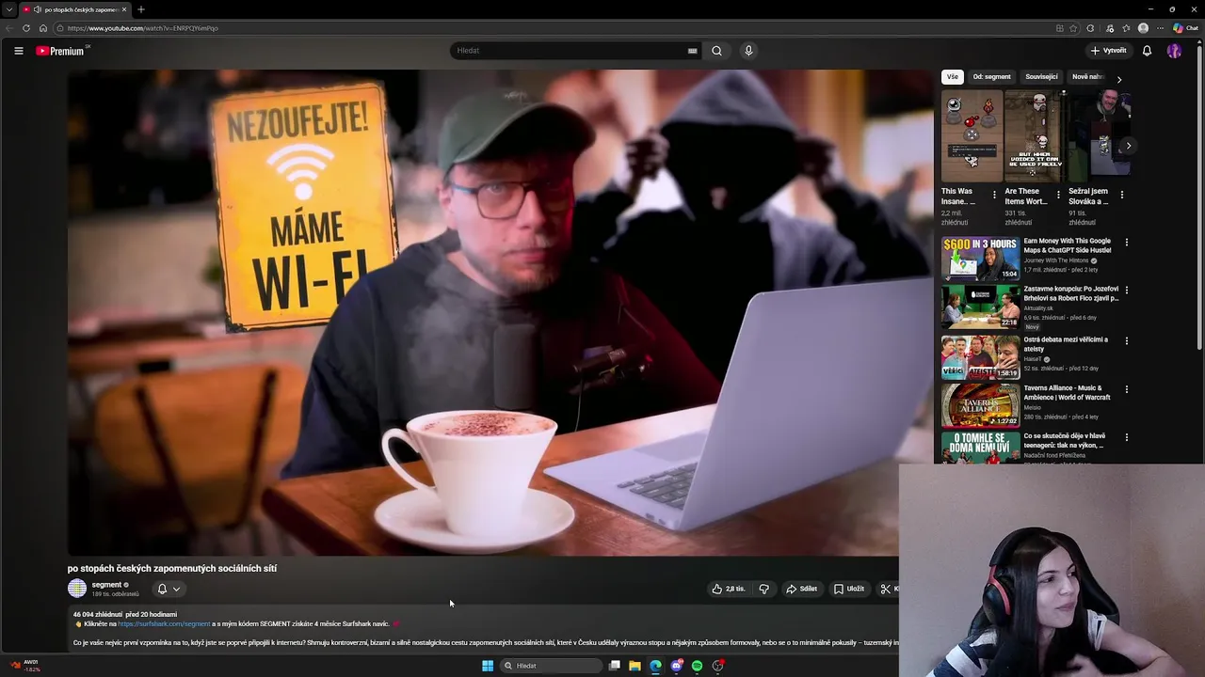Open subscription notification bell dropdown
The width and height of the screenshot is (1205, 677).
pos(169,589)
